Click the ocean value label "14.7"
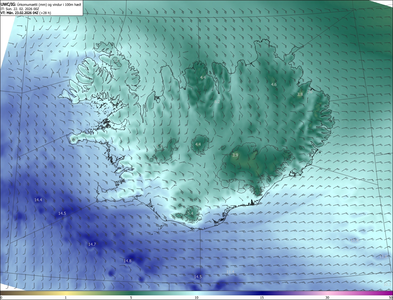The image size is (393, 300). tap(92, 244)
